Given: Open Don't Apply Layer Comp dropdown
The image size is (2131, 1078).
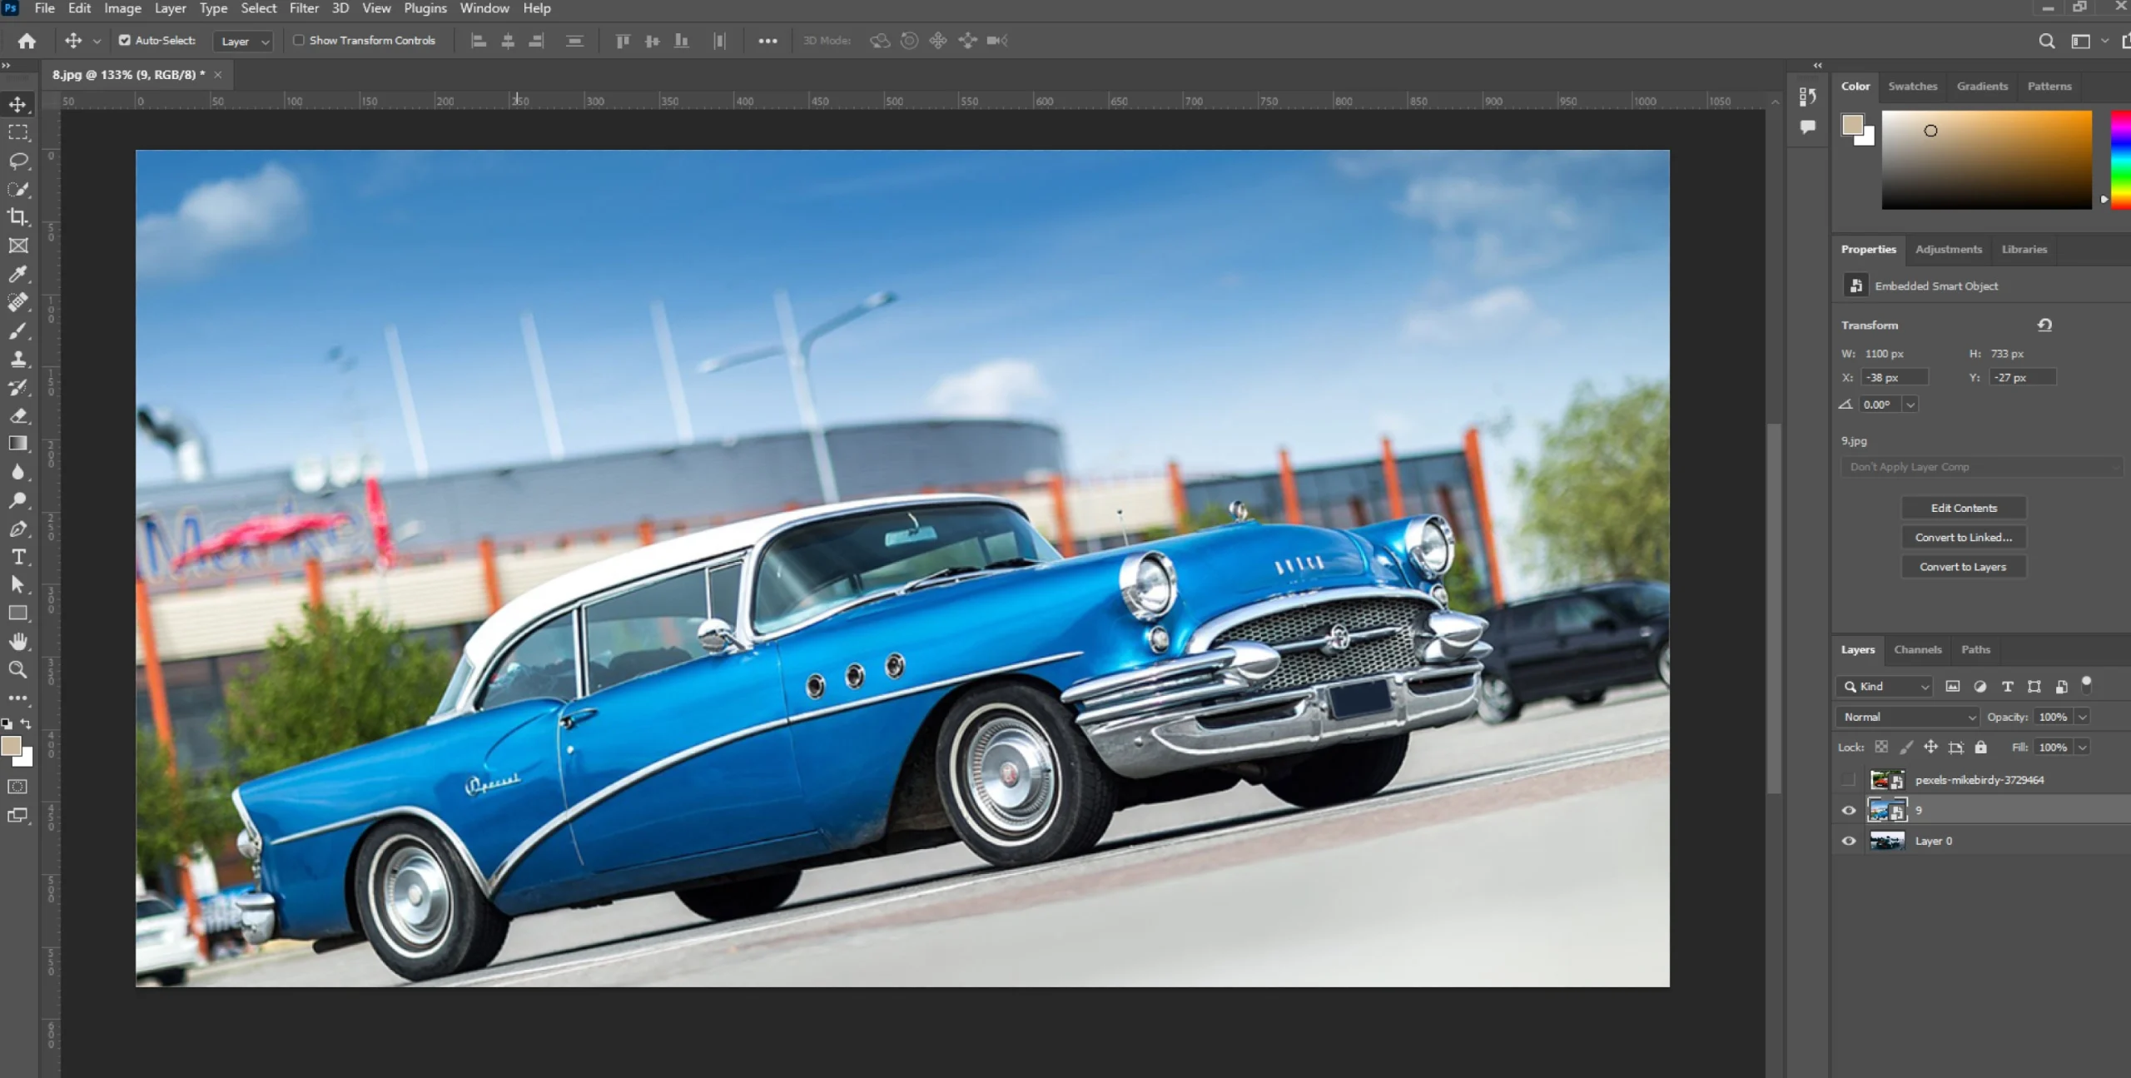Looking at the screenshot, I should 1980,467.
